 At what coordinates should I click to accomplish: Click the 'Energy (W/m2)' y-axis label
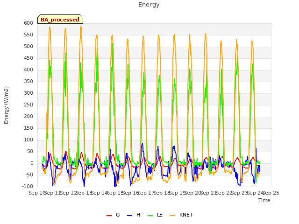[6, 105]
